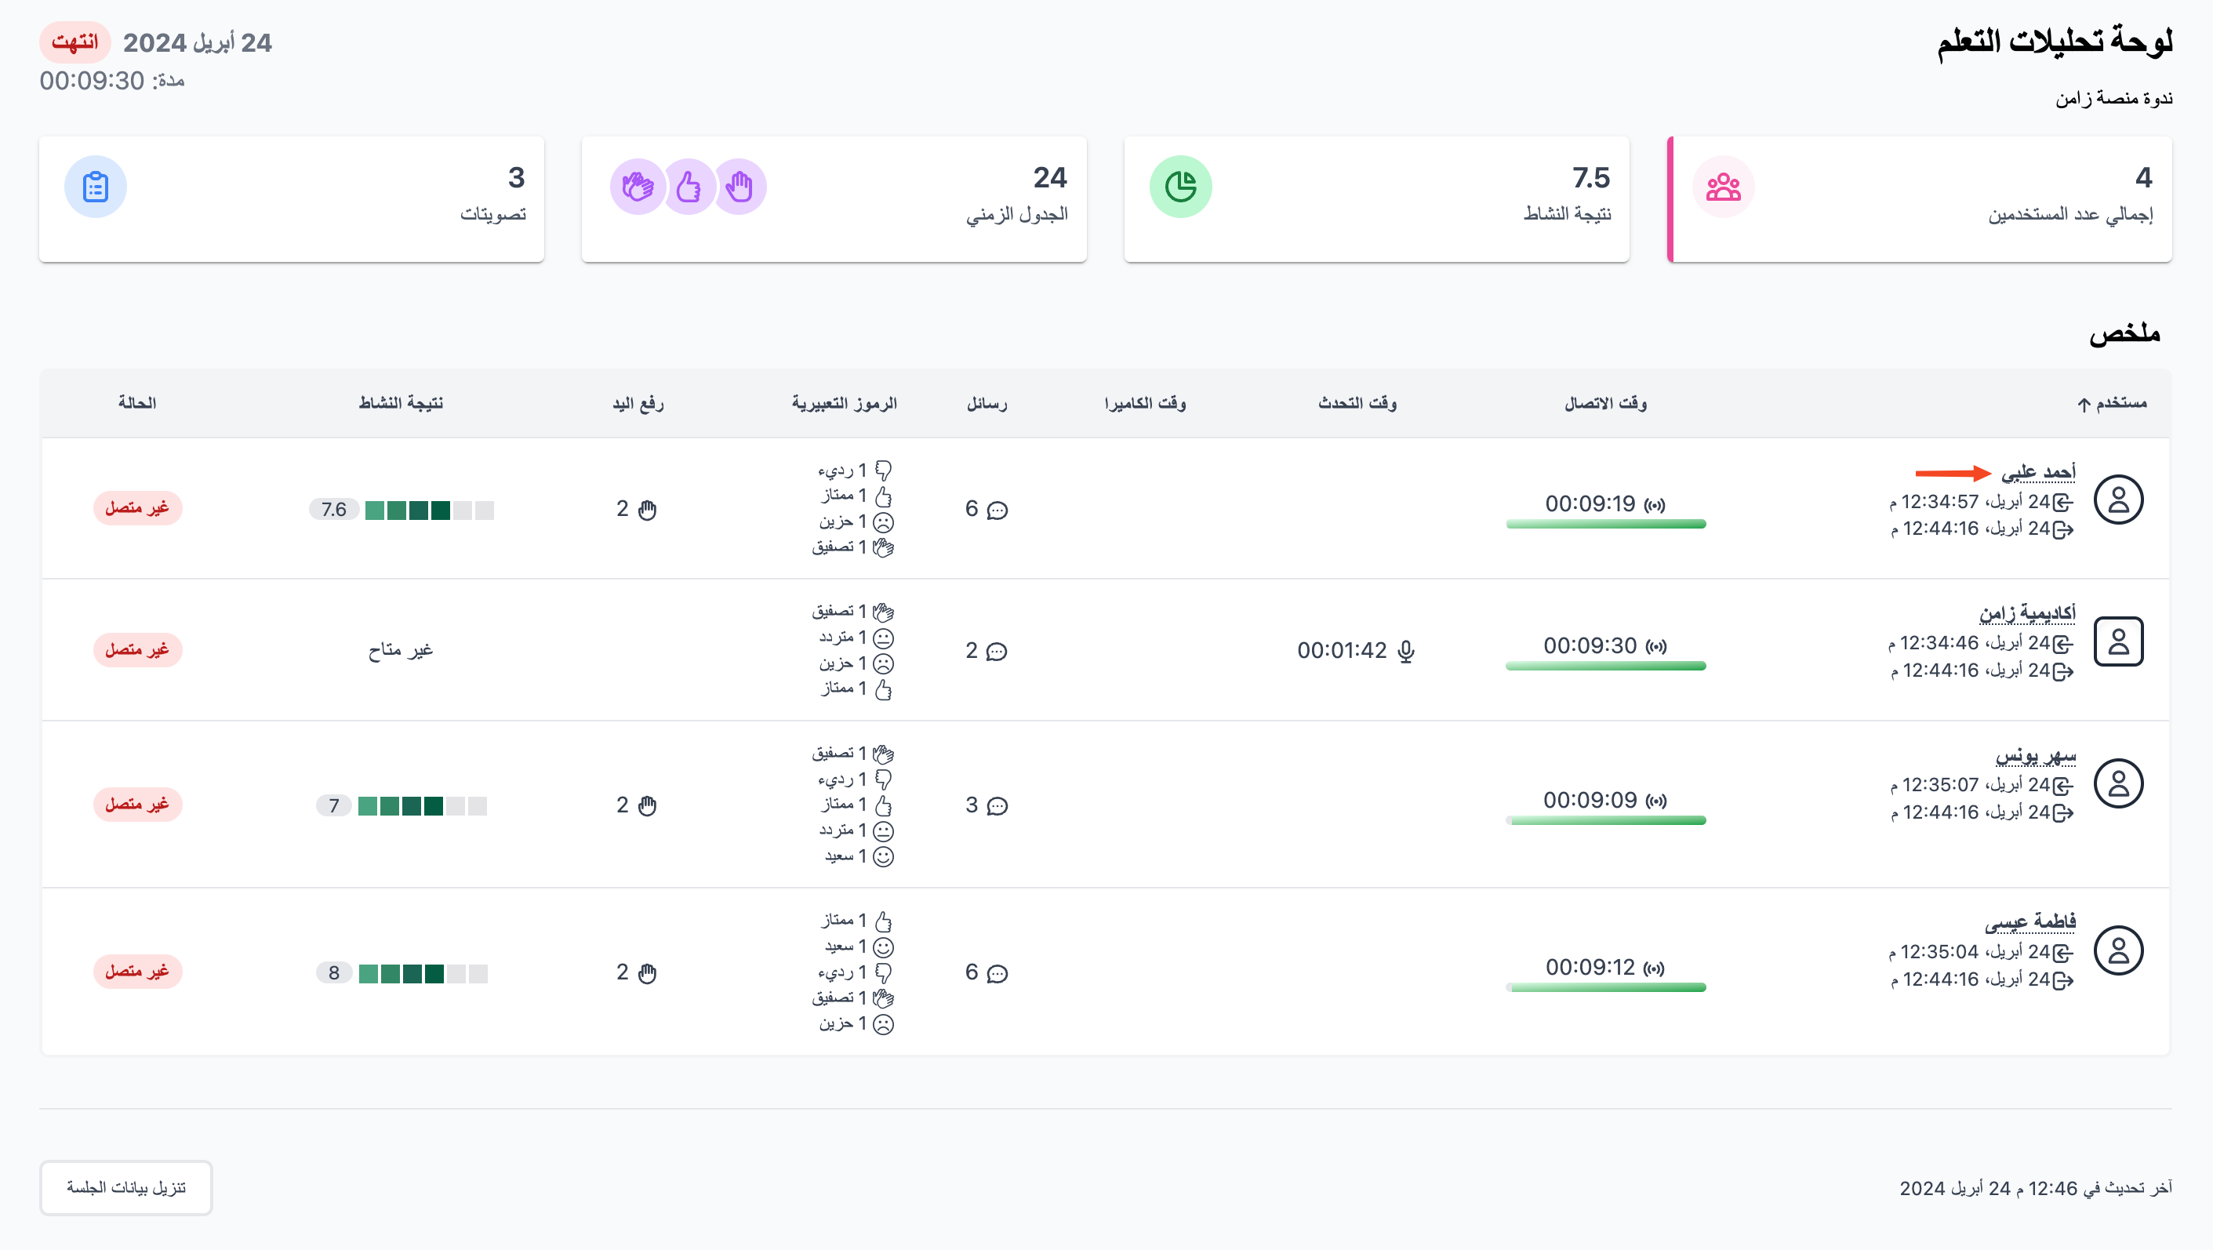Open user link أكاديمية زامن
The height and width of the screenshot is (1250, 2213).
tap(2027, 612)
